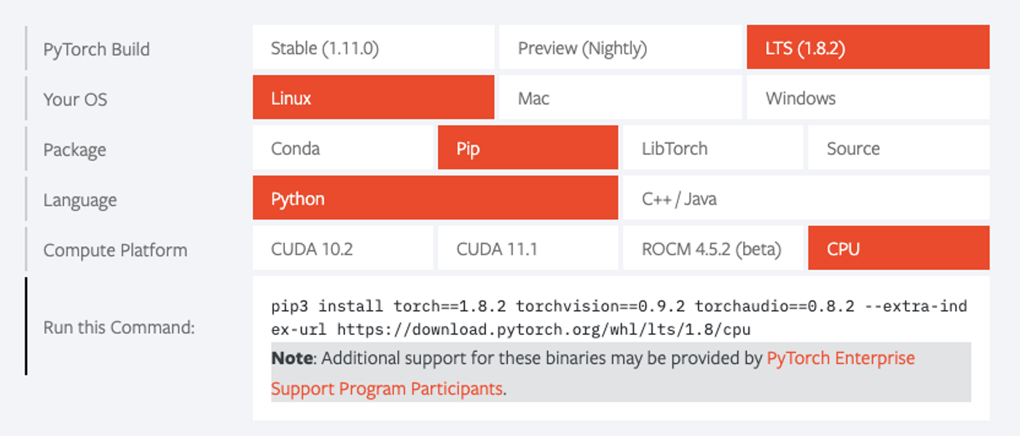Click the 'Note' text in gray box
Viewport: 1020px width, 436px height.
[x=293, y=358]
